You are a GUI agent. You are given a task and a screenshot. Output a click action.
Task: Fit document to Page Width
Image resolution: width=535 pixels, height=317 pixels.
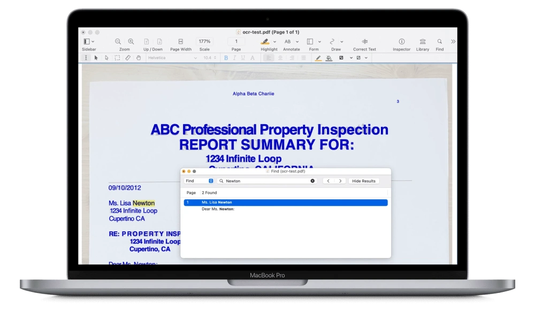[x=181, y=41]
